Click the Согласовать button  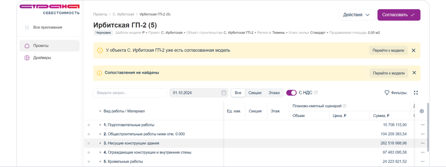[x=399, y=15]
